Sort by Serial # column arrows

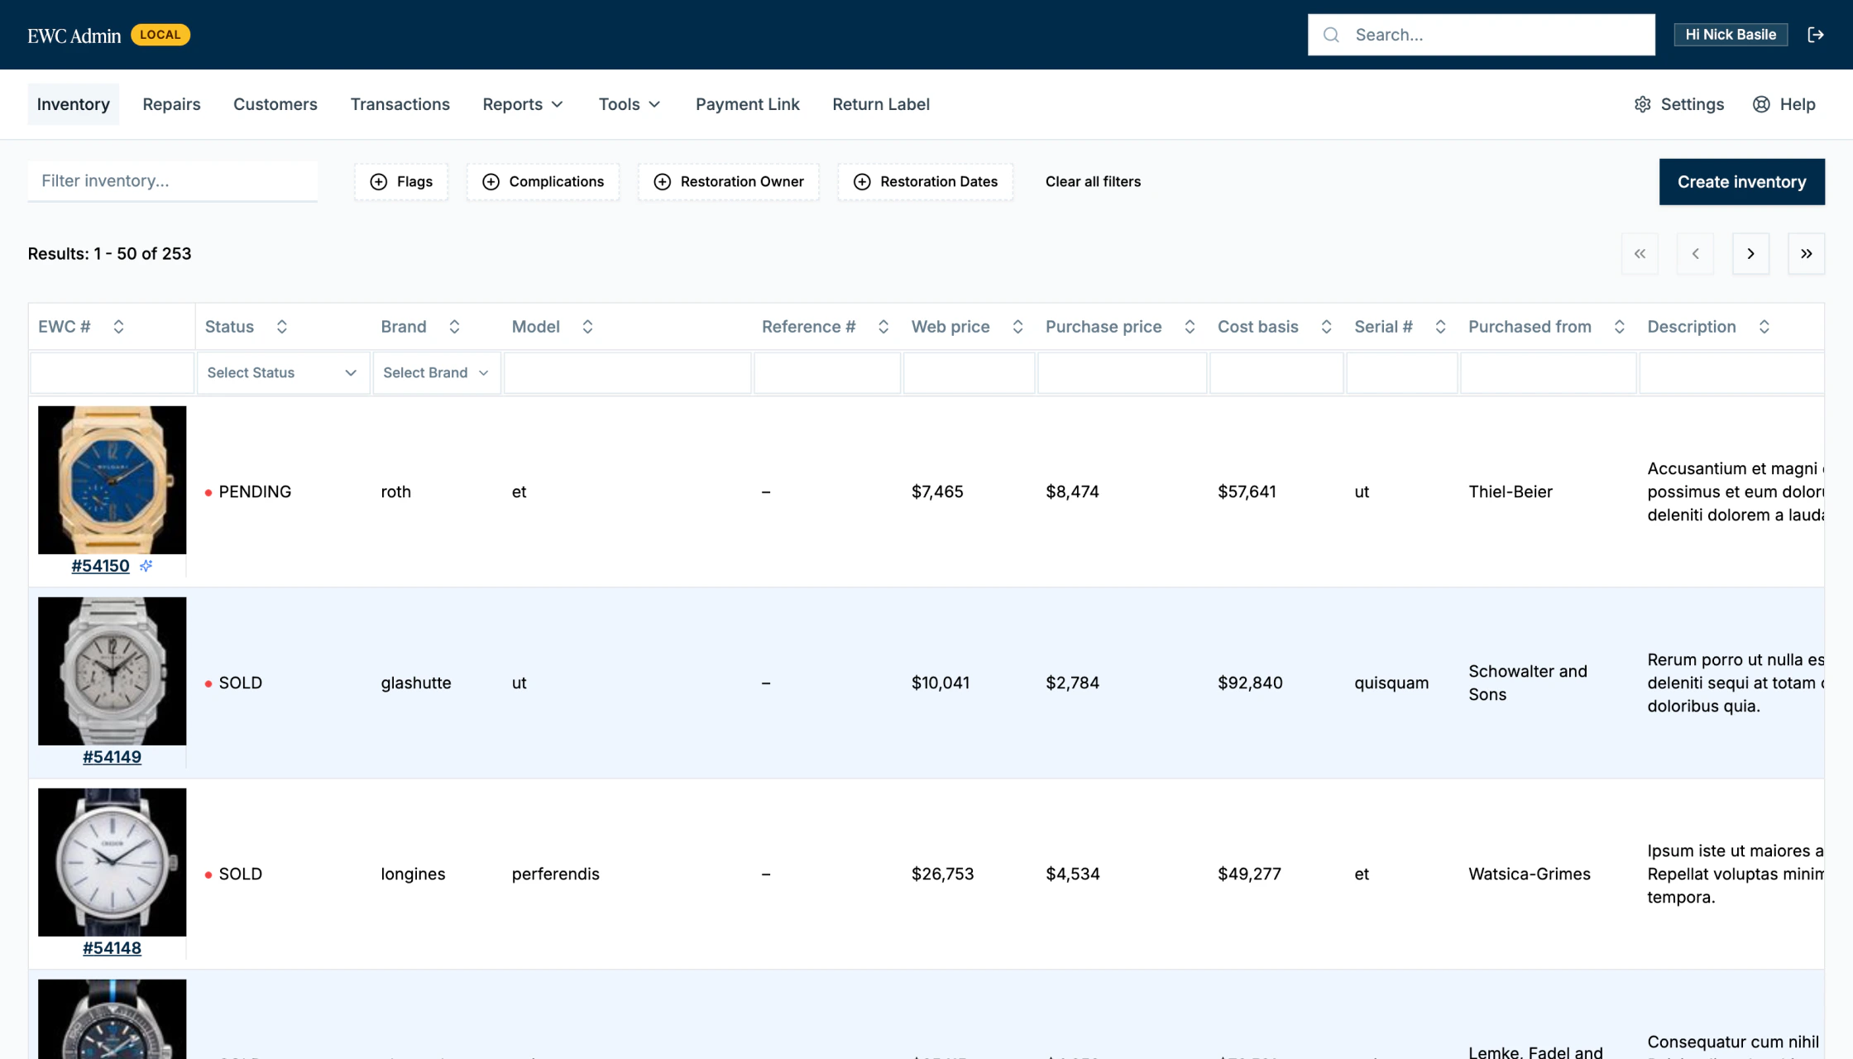pos(1440,327)
